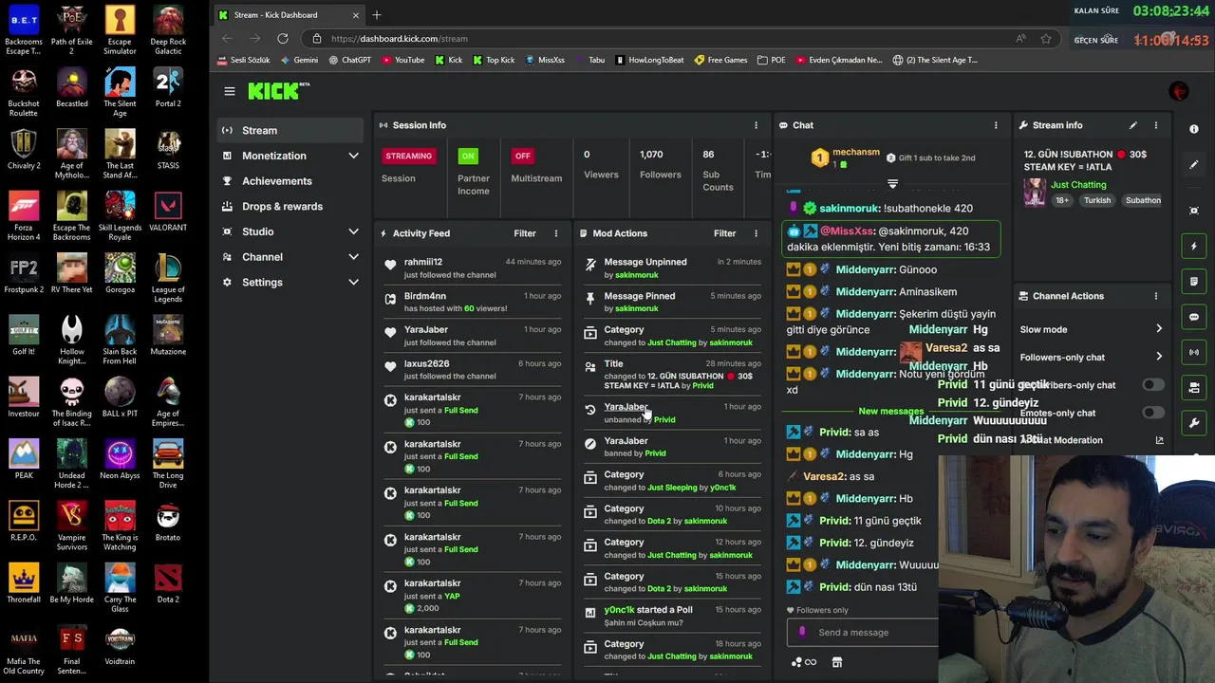Open the YouTube bookmark
This screenshot has height=683, width=1215.
click(x=402, y=60)
